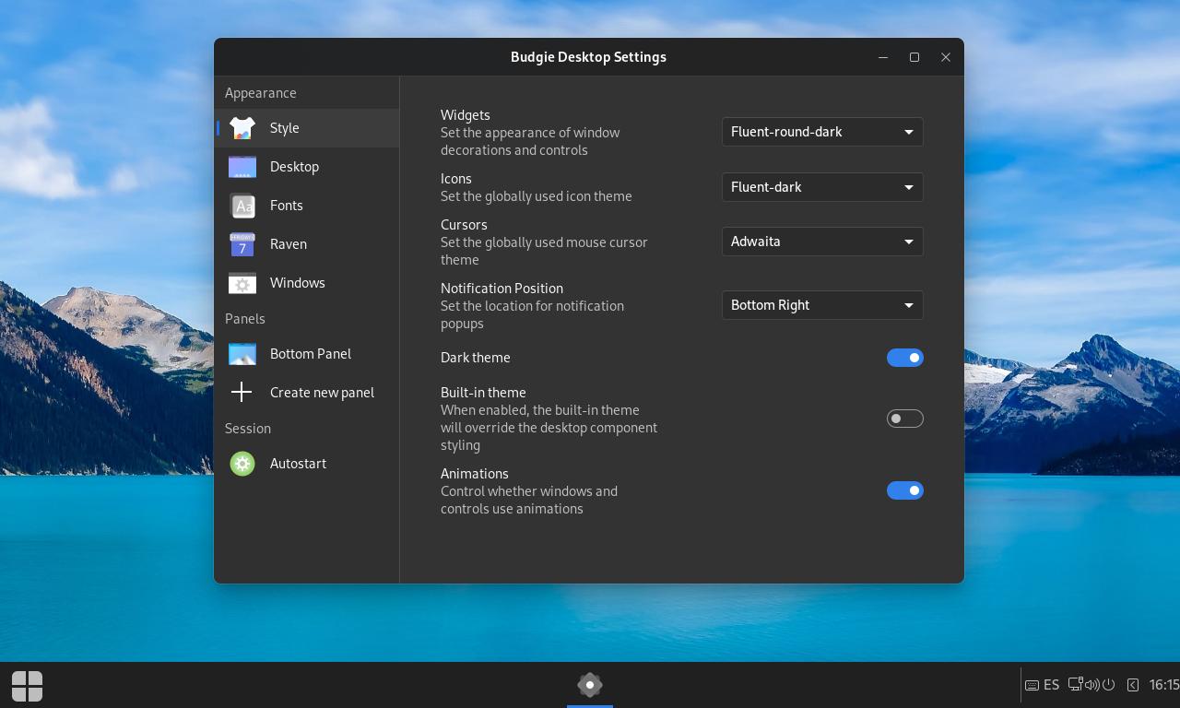Screen dimensions: 1180x708
Task: Click the Cursors setting label
Action: pyautogui.click(x=464, y=225)
